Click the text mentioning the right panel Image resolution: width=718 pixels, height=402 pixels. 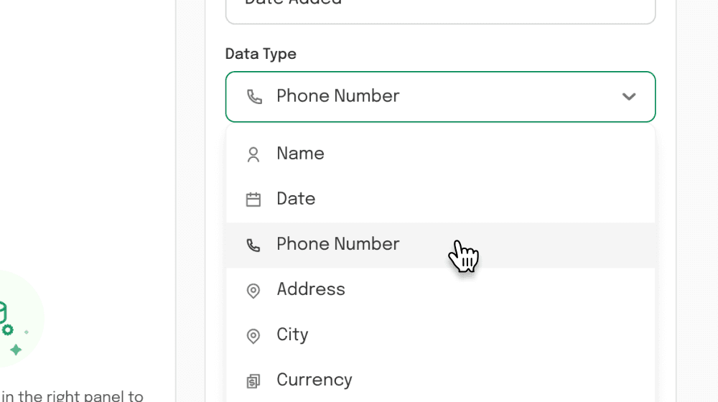coord(73,396)
